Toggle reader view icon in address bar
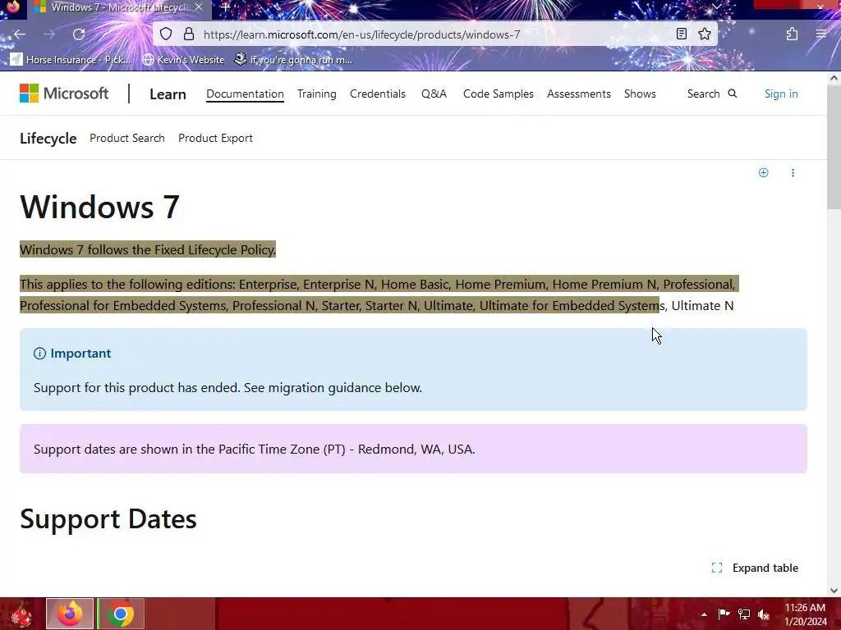The height and width of the screenshot is (630, 841). (x=681, y=34)
